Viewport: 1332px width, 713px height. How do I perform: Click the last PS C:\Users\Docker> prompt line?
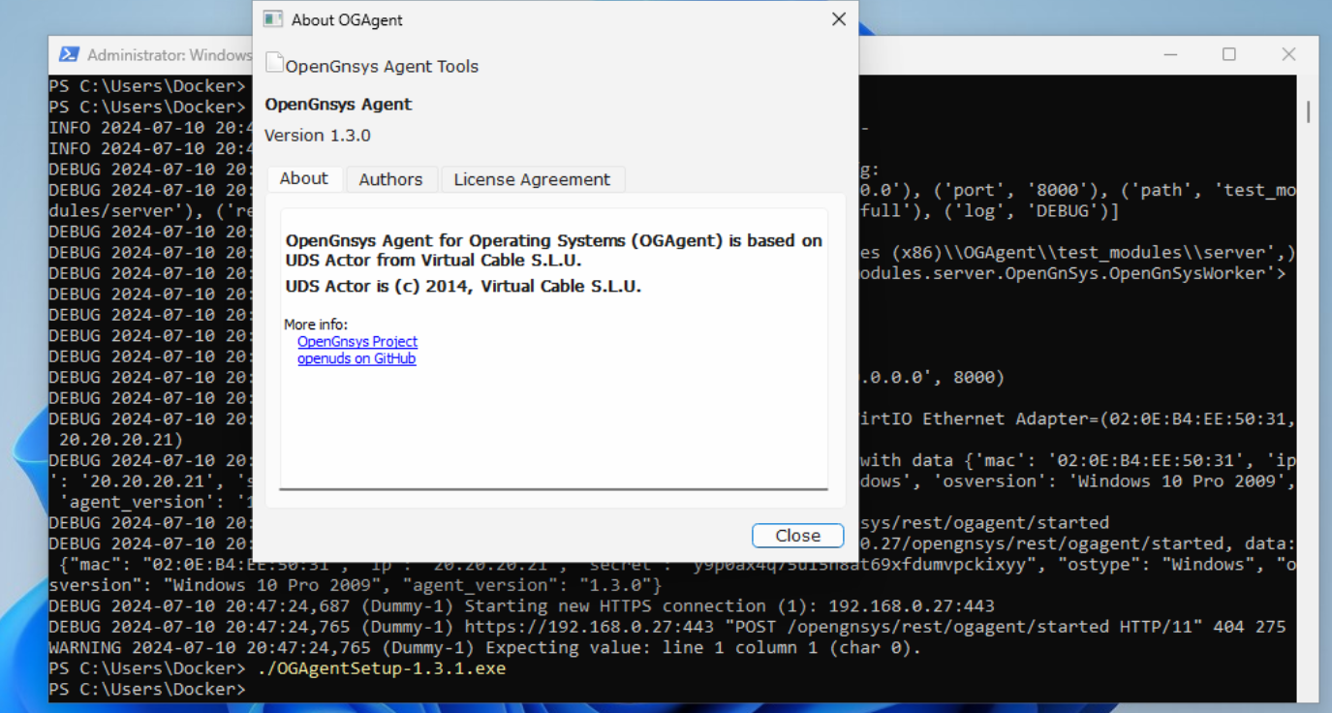[x=147, y=689]
